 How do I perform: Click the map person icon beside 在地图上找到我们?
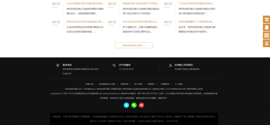pyautogui.click(x=170, y=65)
